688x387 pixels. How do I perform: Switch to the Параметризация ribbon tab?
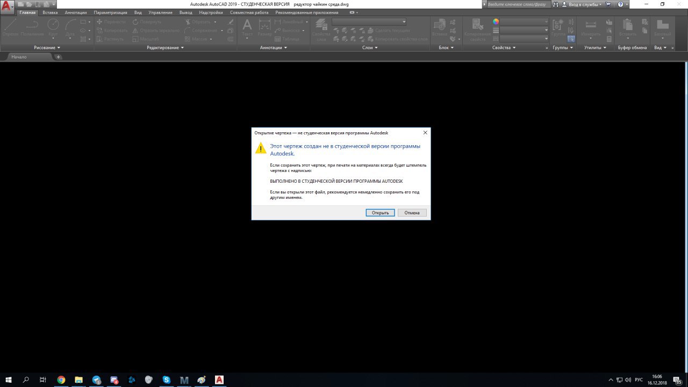pyautogui.click(x=111, y=12)
